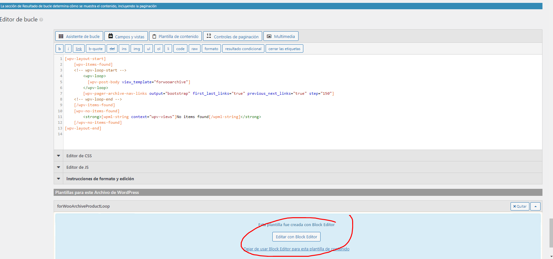
Task: Click the wpv-post-body view_template line
Action: click(139, 82)
